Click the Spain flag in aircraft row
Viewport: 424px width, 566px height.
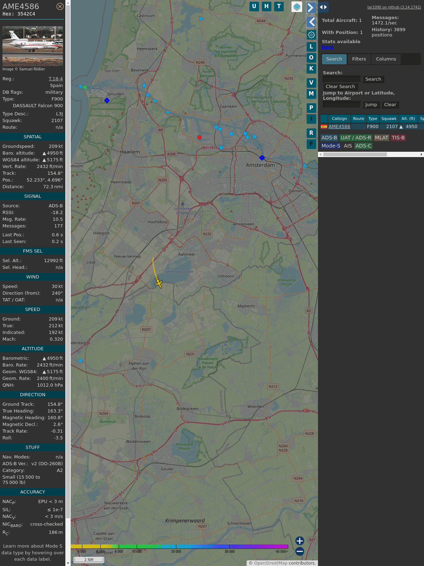point(324,126)
